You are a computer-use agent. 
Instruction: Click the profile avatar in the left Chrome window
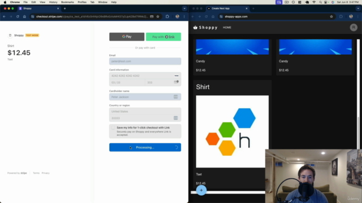tap(177, 16)
